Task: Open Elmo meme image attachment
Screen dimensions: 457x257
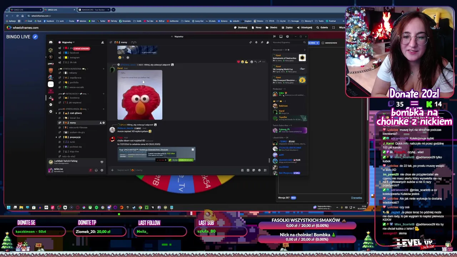Action: pos(140,95)
